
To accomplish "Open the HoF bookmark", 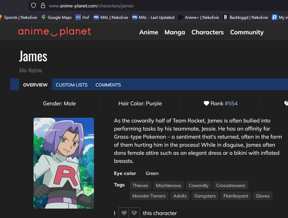I will tap(83, 17).
